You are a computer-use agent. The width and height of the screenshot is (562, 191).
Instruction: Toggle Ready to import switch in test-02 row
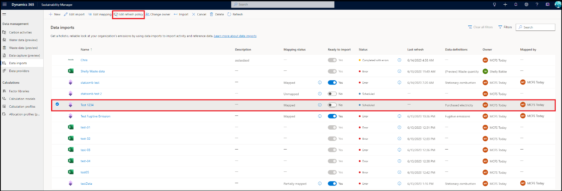(332, 139)
